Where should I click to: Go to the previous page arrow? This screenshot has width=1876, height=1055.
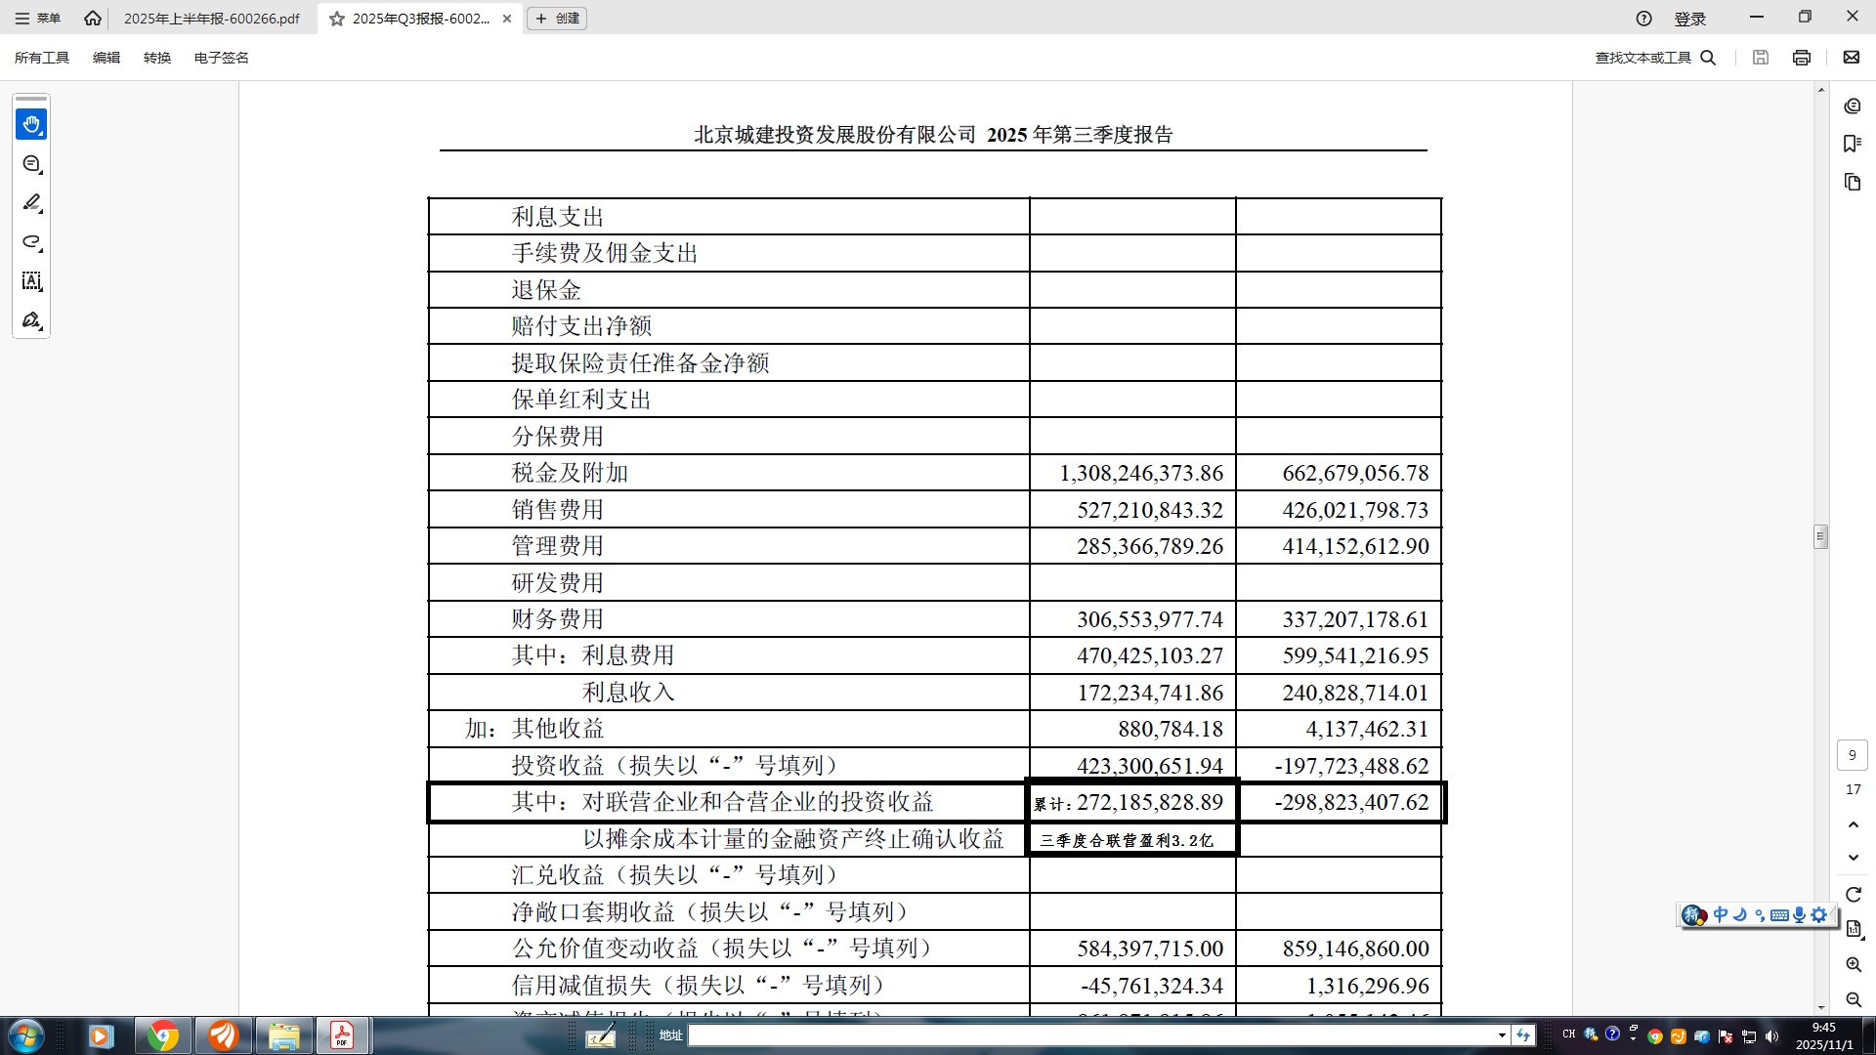point(1853,825)
